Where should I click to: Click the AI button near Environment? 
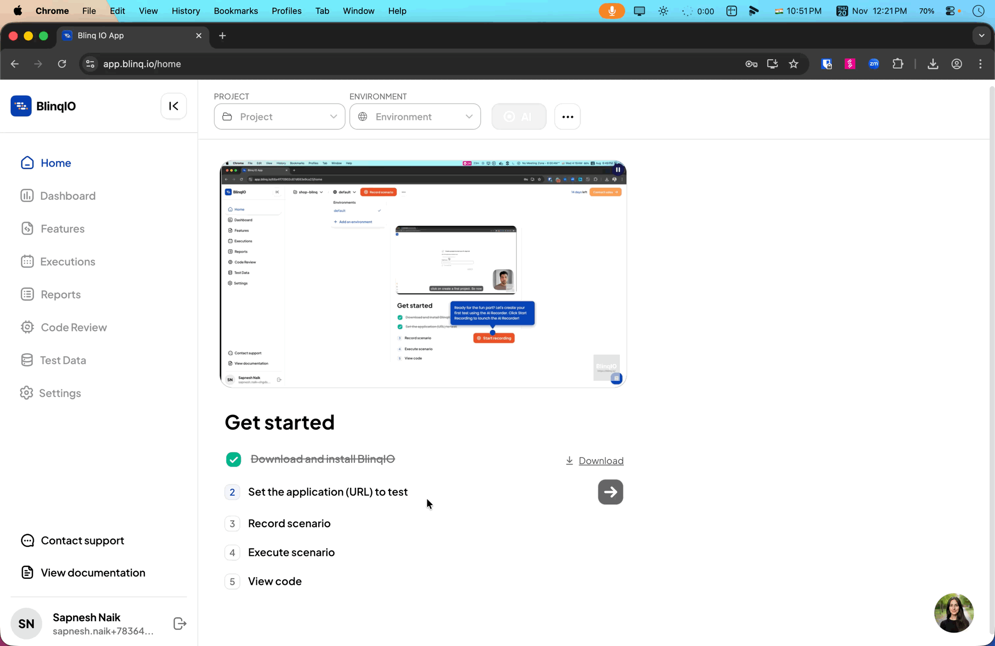pos(519,116)
